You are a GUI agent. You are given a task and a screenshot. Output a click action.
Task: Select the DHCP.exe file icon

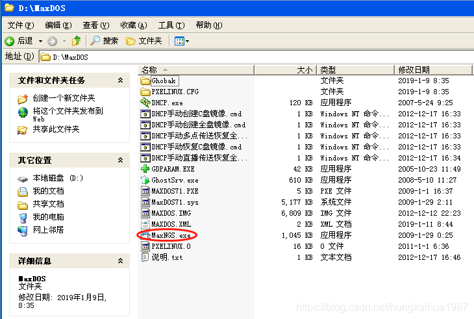[145, 103]
